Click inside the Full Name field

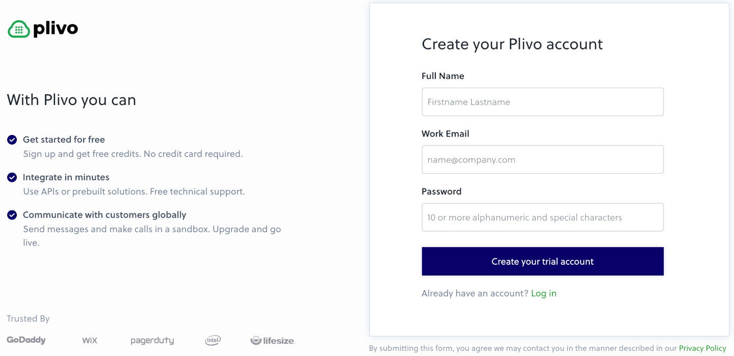[x=542, y=102]
